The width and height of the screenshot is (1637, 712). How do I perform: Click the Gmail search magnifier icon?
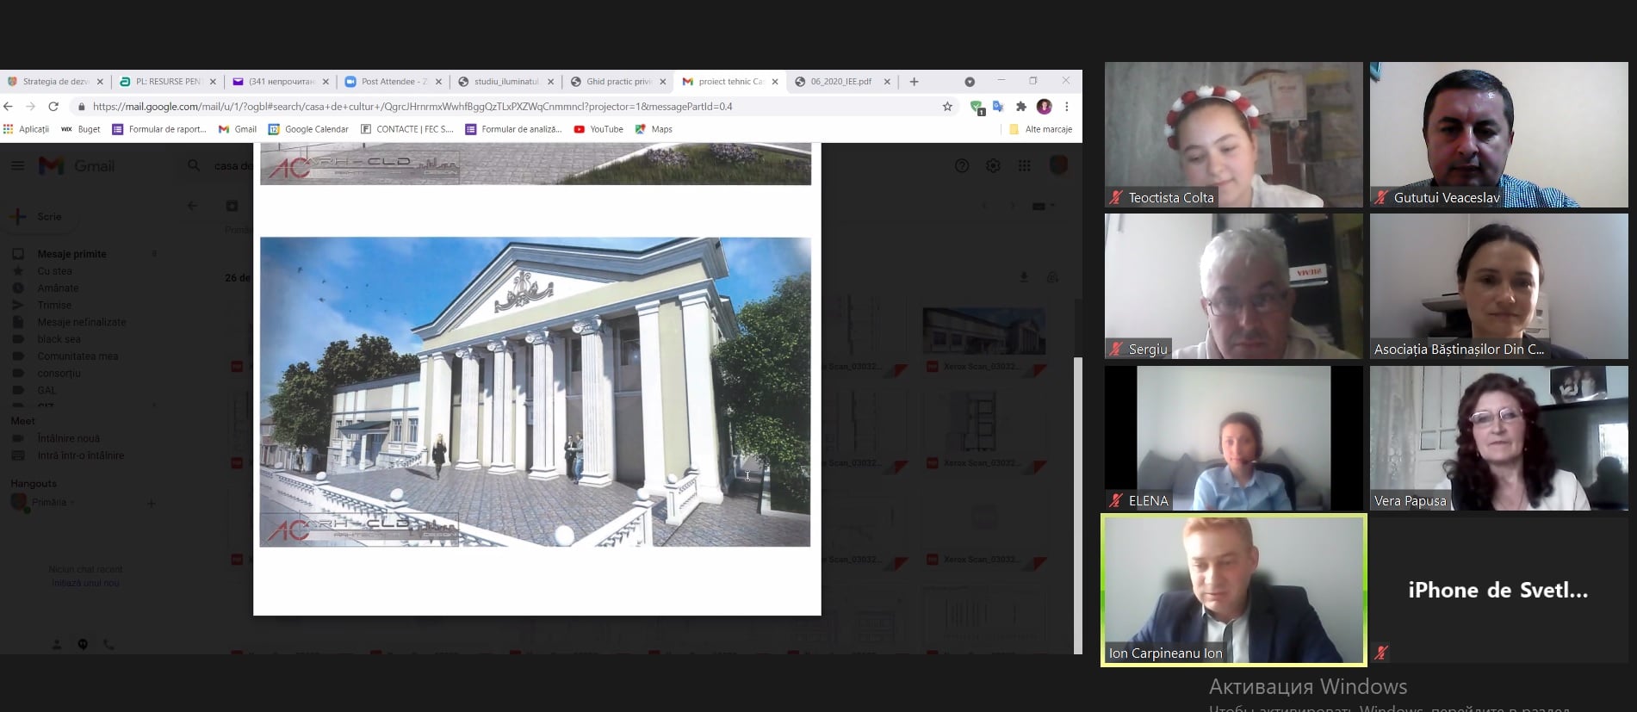(x=194, y=165)
